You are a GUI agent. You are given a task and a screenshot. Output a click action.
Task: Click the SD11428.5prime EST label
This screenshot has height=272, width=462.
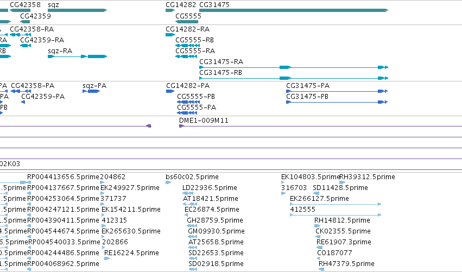pos(340,188)
